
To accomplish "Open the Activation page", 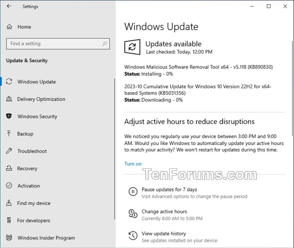I will click(x=57, y=186).
